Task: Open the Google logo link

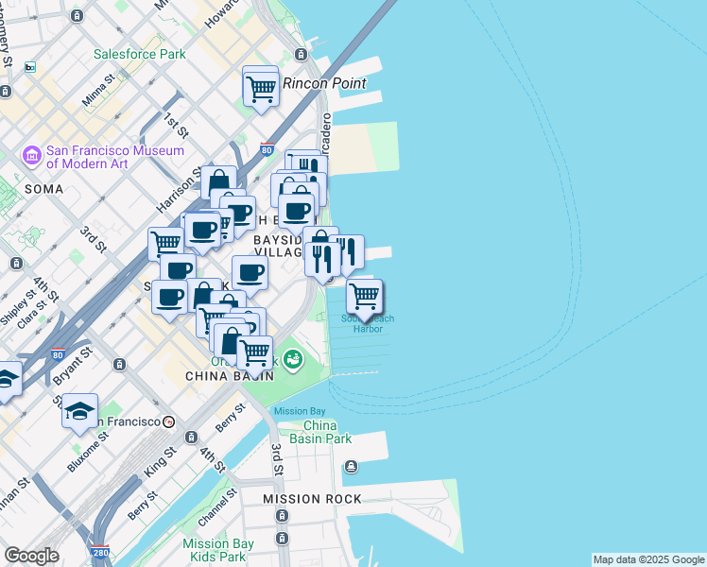Action: (31, 556)
